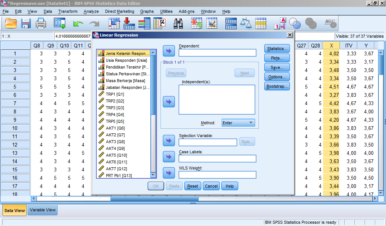The width and height of the screenshot is (386, 226).
Task: Click the Find binoculars icon
Action: coord(178,24)
